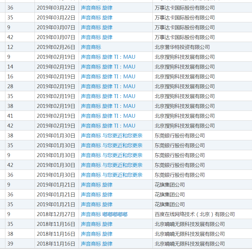Image resolution: width=252 pixels, height=250 pixels.
Task: Open 声音商标 旋律 link for 万事达卡 class 9
Action: click(x=97, y=27)
